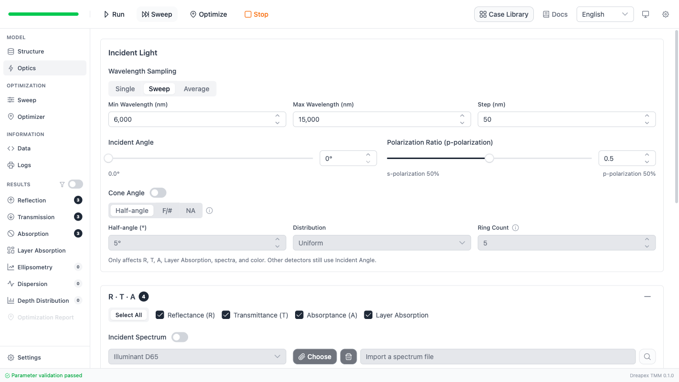This screenshot has height=382, width=679.
Task: Click the info icon beside NA option
Action: (209, 211)
